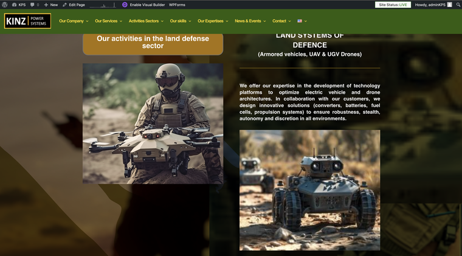Click the soldier with drone image
This screenshot has width=462, height=256.
pos(153,123)
